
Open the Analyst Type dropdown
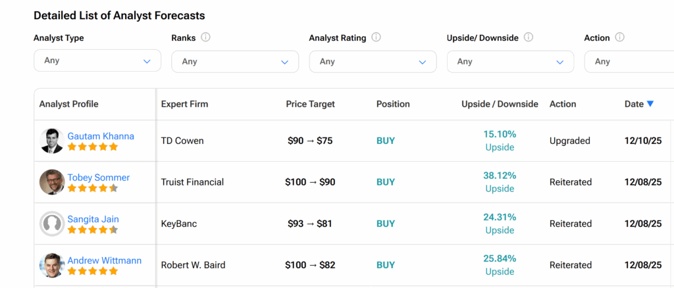(97, 60)
